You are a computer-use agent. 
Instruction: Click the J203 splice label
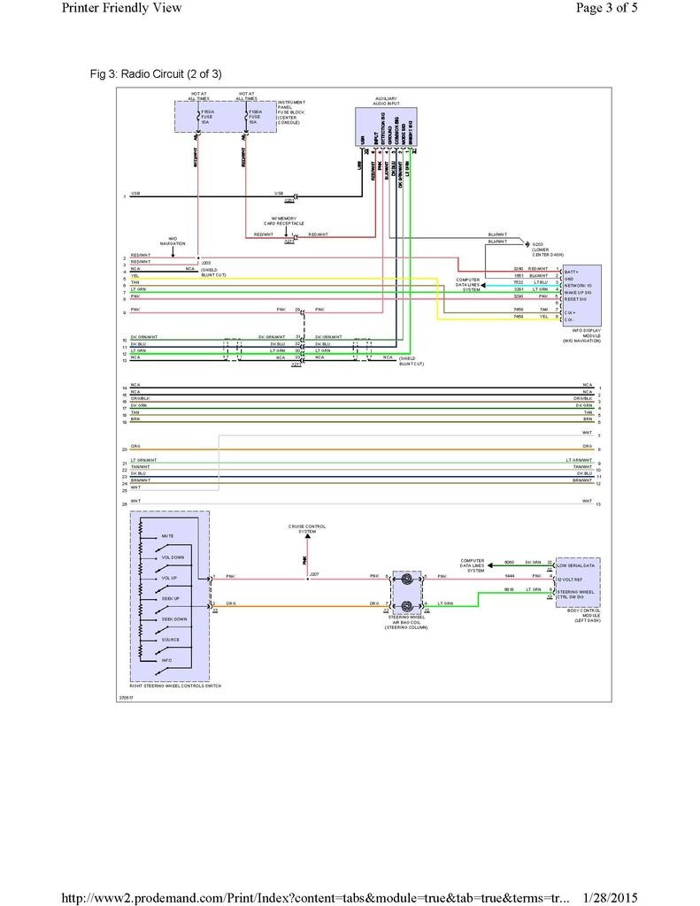click(206, 263)
